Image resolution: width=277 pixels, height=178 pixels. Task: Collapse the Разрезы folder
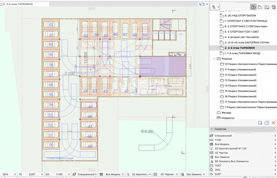(x=214, y=59)
